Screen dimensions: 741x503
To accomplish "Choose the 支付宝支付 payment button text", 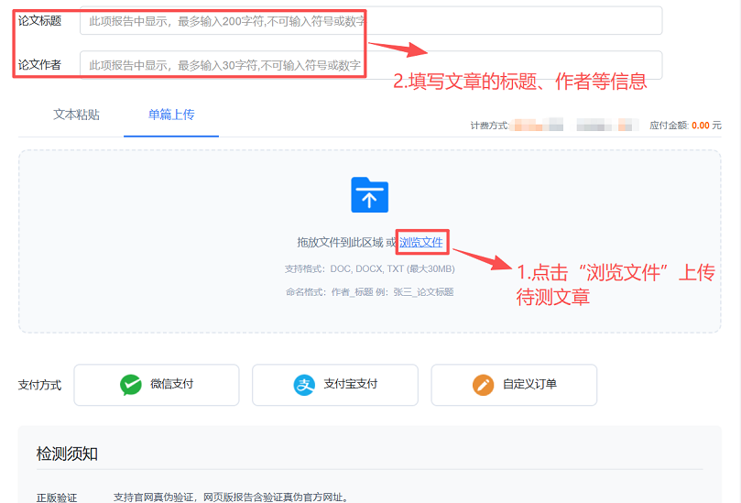I will pos(350,385).
